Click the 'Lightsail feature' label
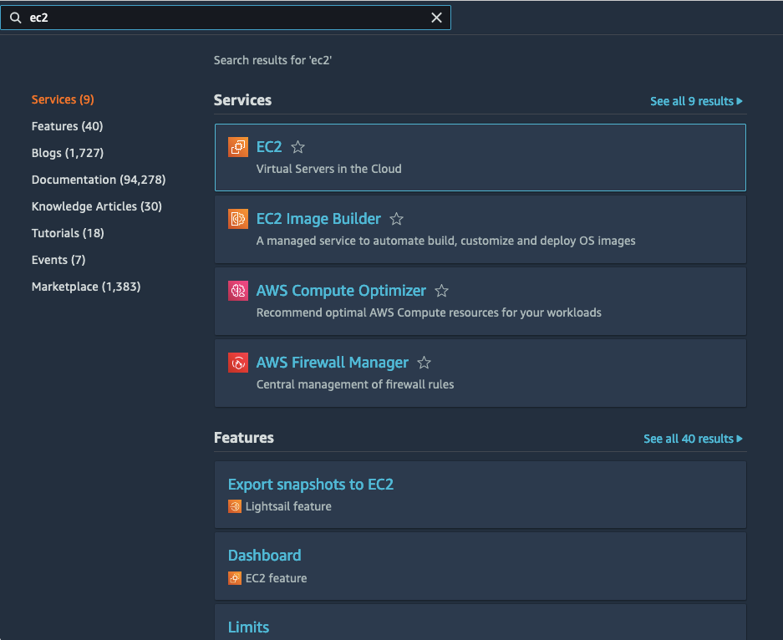Image resolution: width=783 pixels, height=640 pixels. [x=288, y=506]
